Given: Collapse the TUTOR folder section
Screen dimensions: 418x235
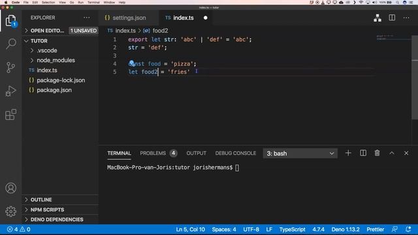Looking at the screenshot, I should pyautogui.click(x=39, y=40).
